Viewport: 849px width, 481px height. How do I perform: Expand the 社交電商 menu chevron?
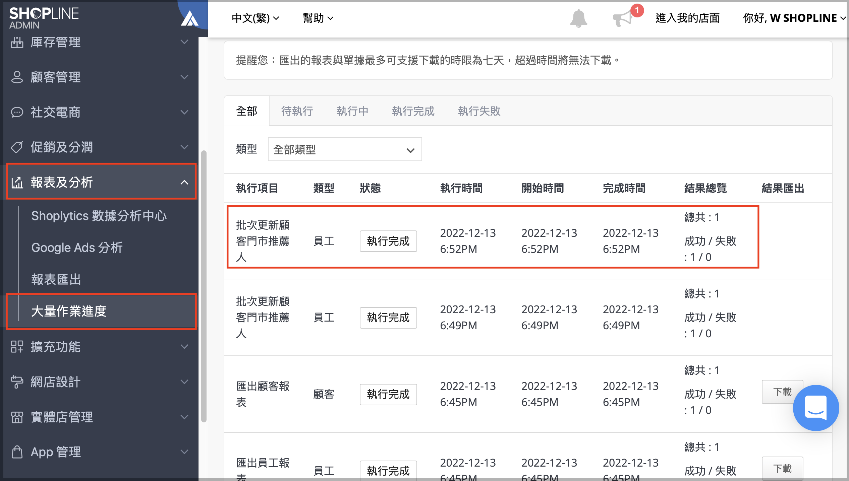tap(184, 112)
